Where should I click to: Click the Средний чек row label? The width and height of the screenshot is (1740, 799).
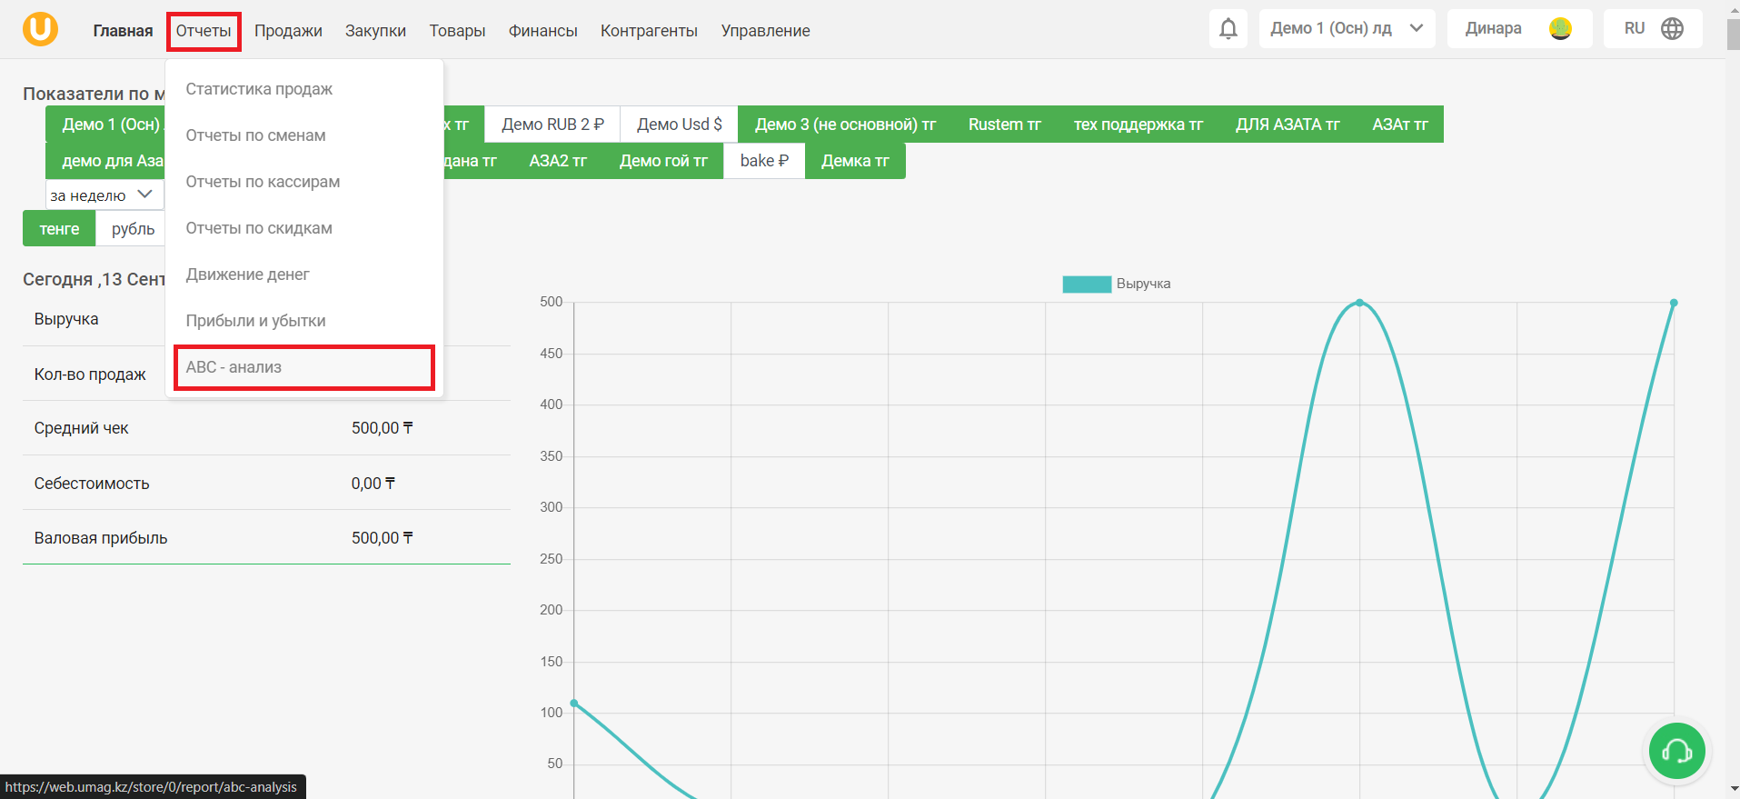pyautogui.click(x=81, y=428)
